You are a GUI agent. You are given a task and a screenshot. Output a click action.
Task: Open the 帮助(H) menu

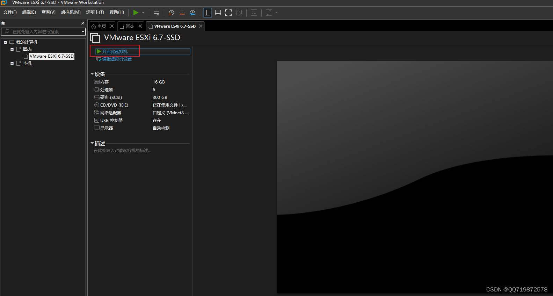[x=117, y=12]
